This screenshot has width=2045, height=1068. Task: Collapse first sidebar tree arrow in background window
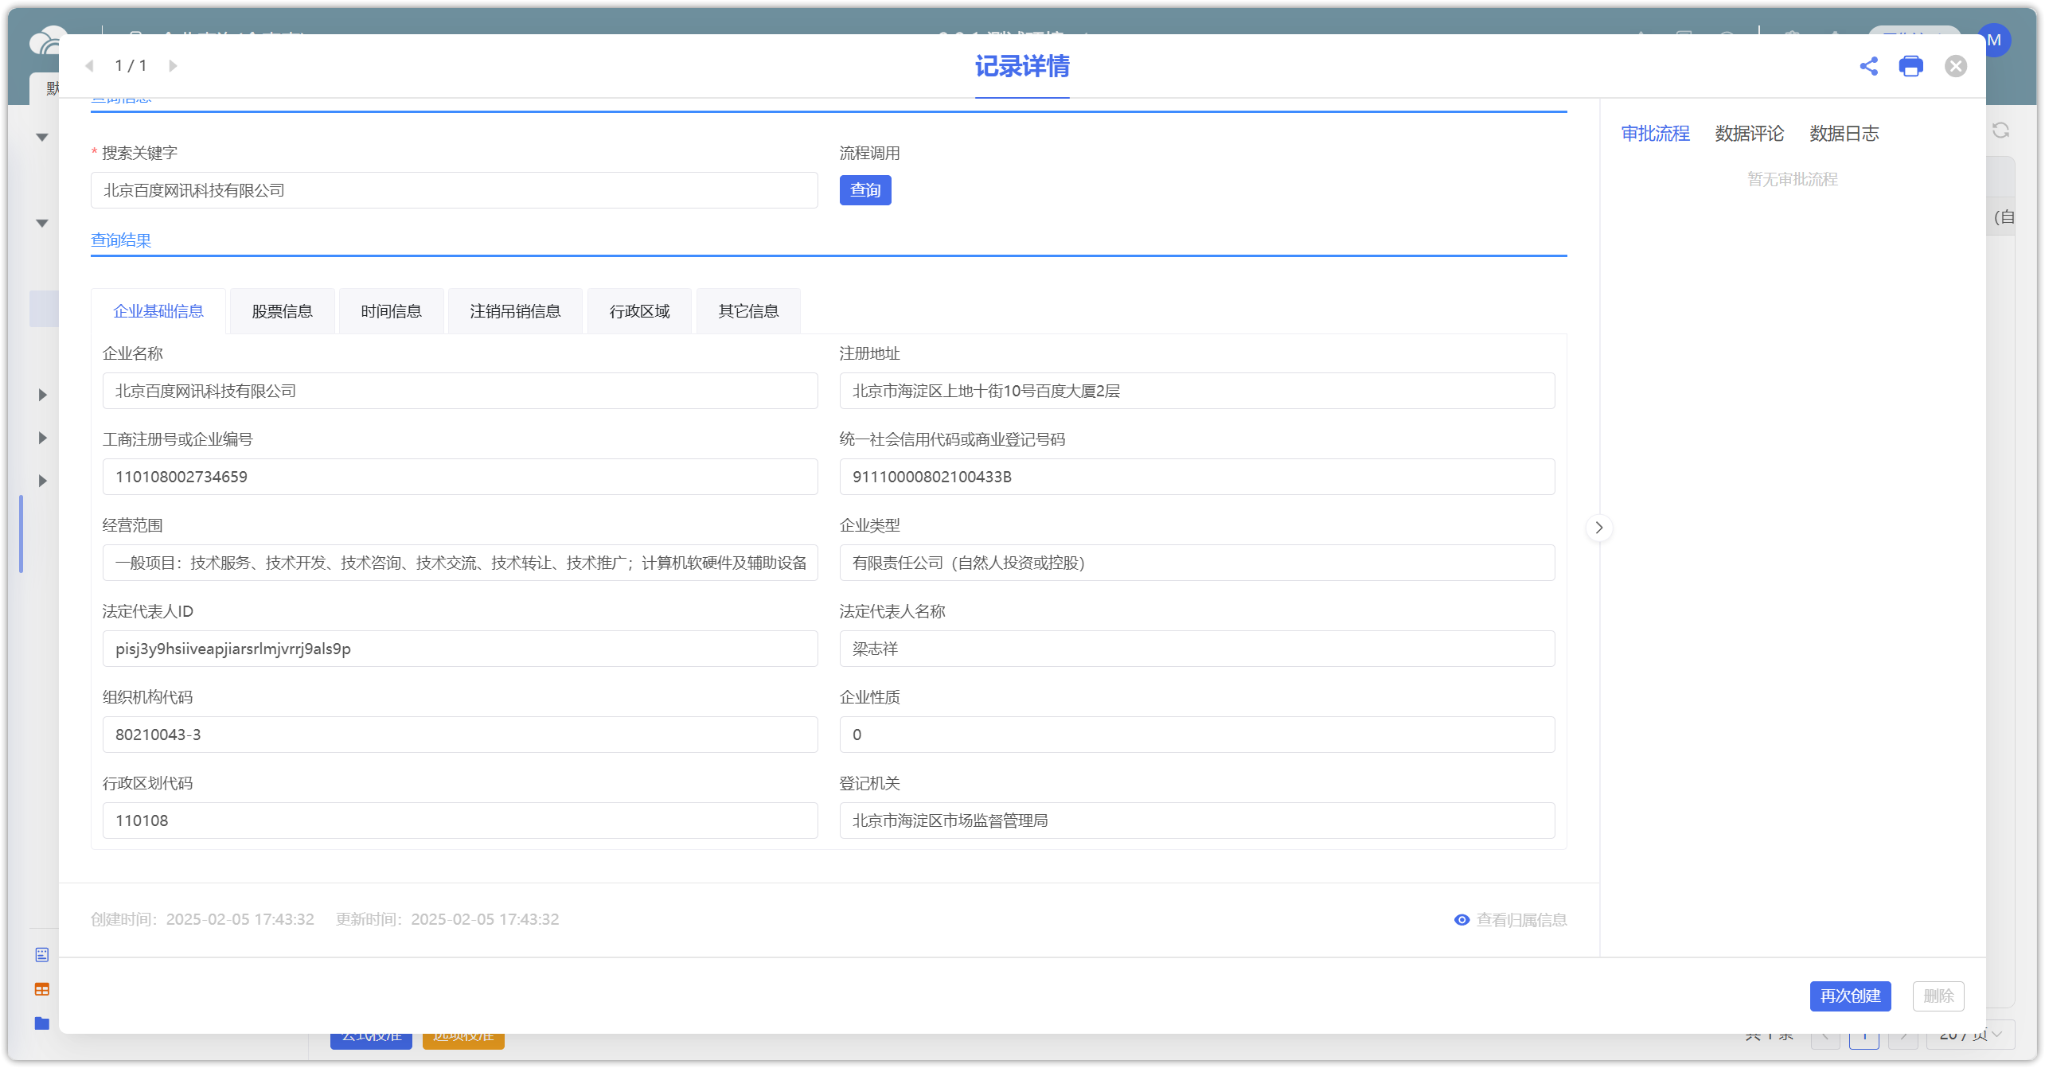pyautogui.click(x=42, y=138)
